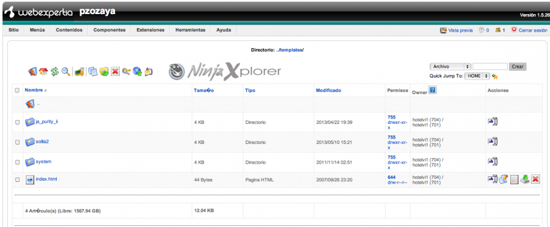Sort by the Tipo column header
Screen dimensions: 550x227
pyautogui.click(x=250, y=90)
